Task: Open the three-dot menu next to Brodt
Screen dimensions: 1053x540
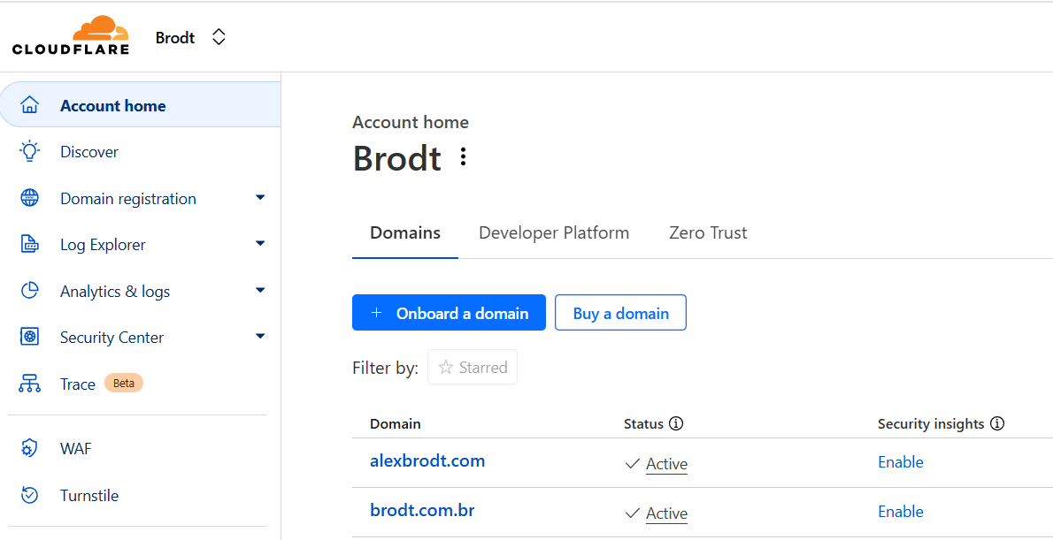Action: pos(463,156)
